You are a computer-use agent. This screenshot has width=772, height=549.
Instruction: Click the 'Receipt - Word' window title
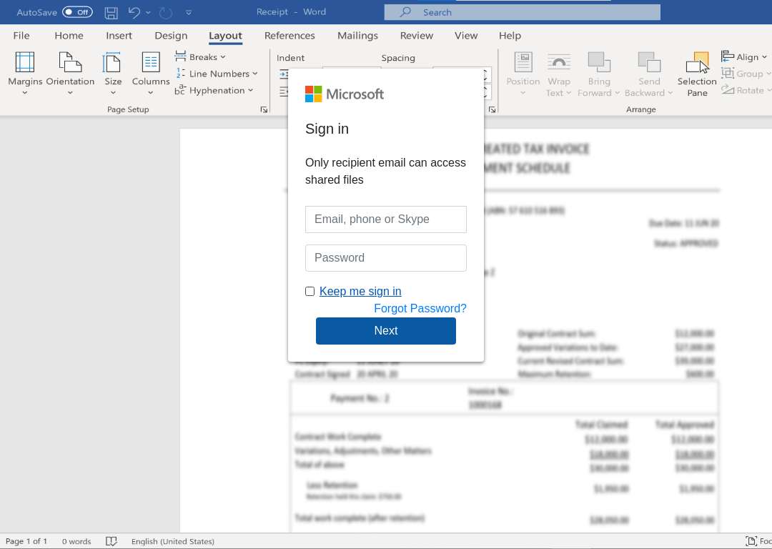(x=291, y=12)
